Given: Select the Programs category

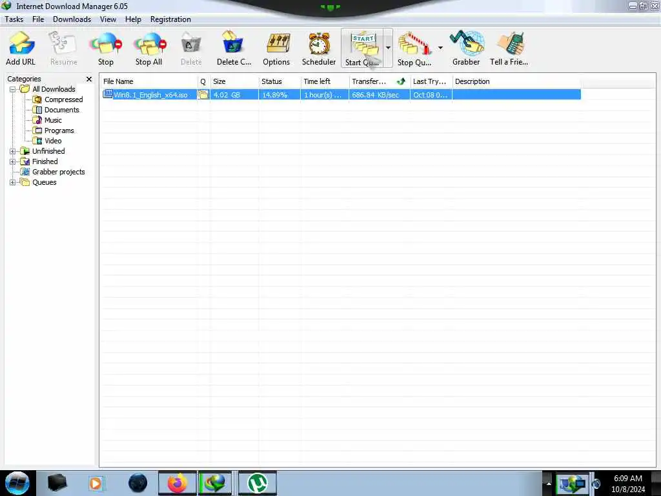Looking at the screenshot, I should coord(59,130).
